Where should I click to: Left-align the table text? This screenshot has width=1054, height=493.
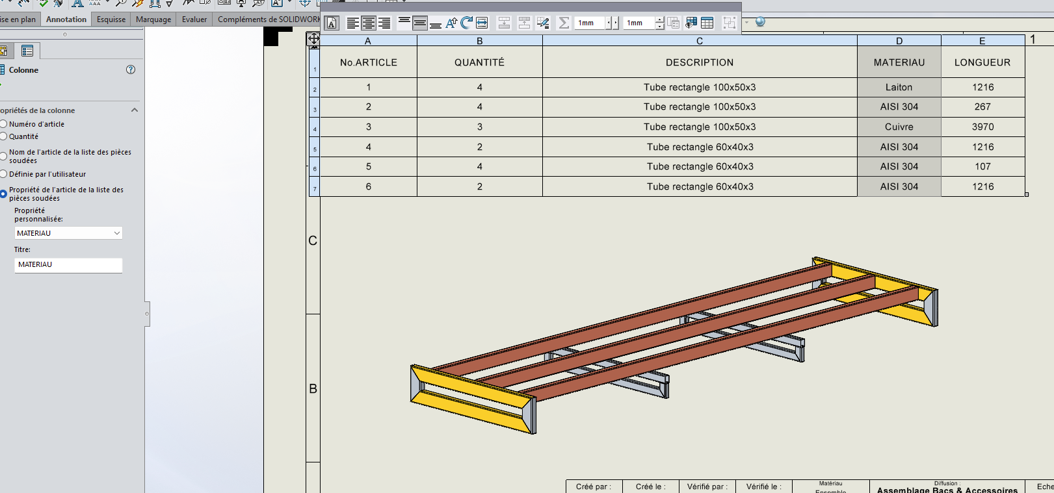click(x=352, y=23)
